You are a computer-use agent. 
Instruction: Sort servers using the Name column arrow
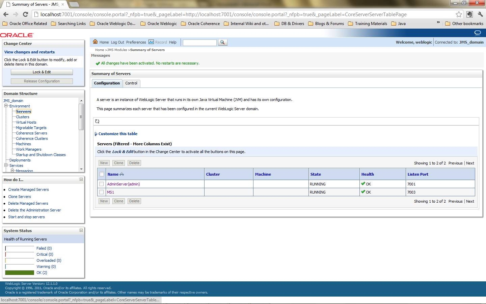point(122,174)
